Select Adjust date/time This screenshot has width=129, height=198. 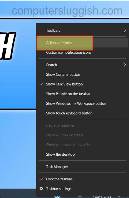click(x=60, y=43)
